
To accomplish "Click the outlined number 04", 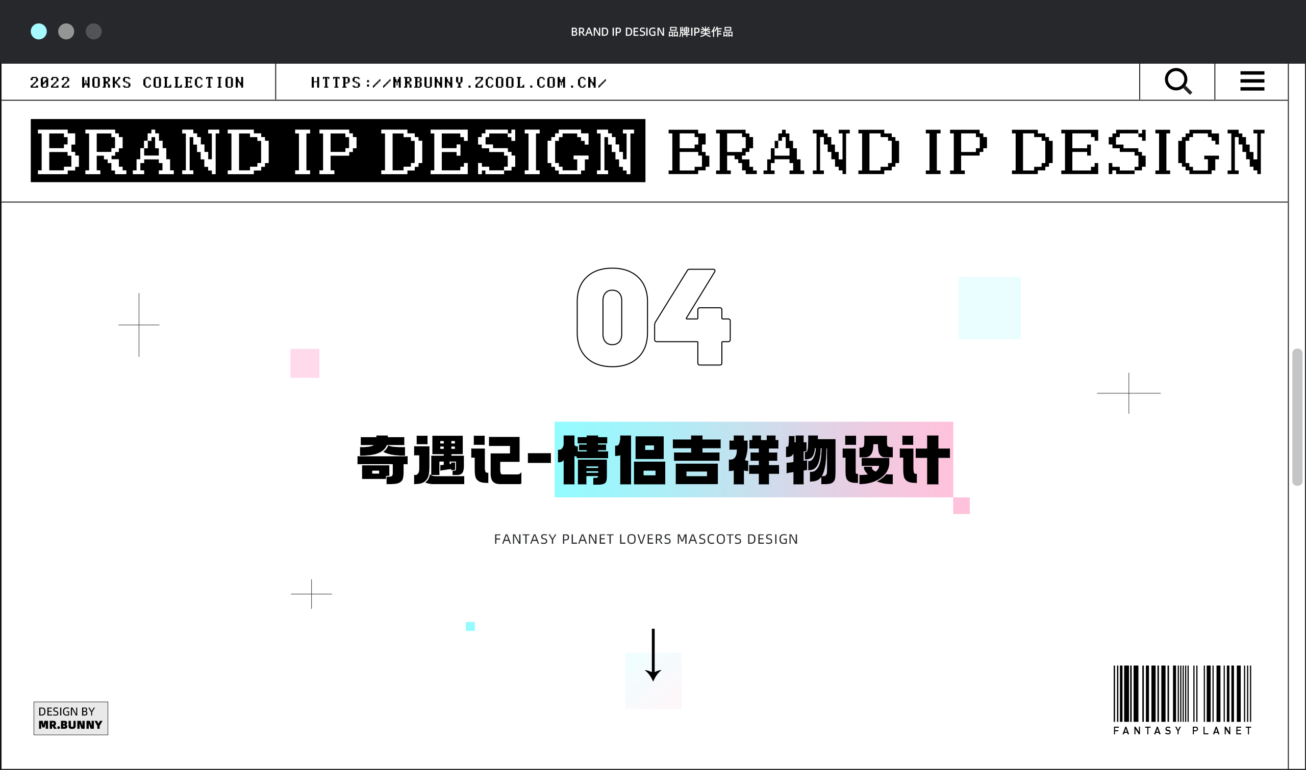I will click(654, 317).
